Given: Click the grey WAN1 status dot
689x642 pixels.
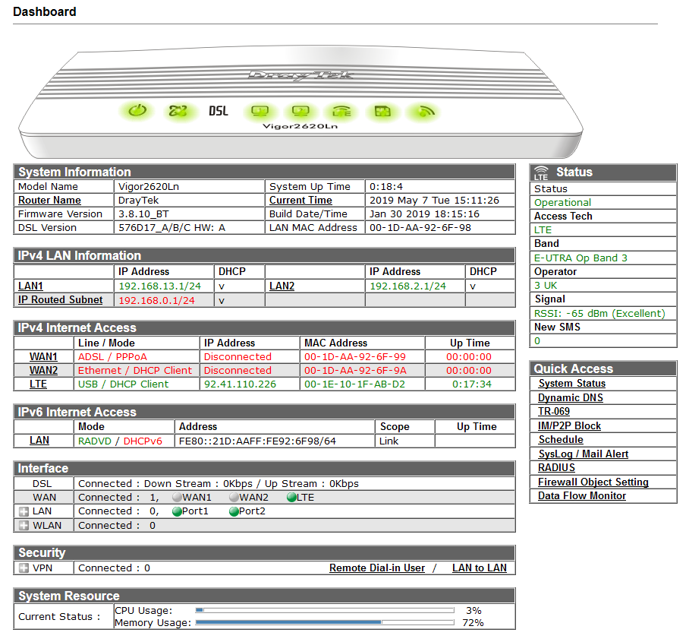Looking at the screenshot, I should [x=177, y=498].
